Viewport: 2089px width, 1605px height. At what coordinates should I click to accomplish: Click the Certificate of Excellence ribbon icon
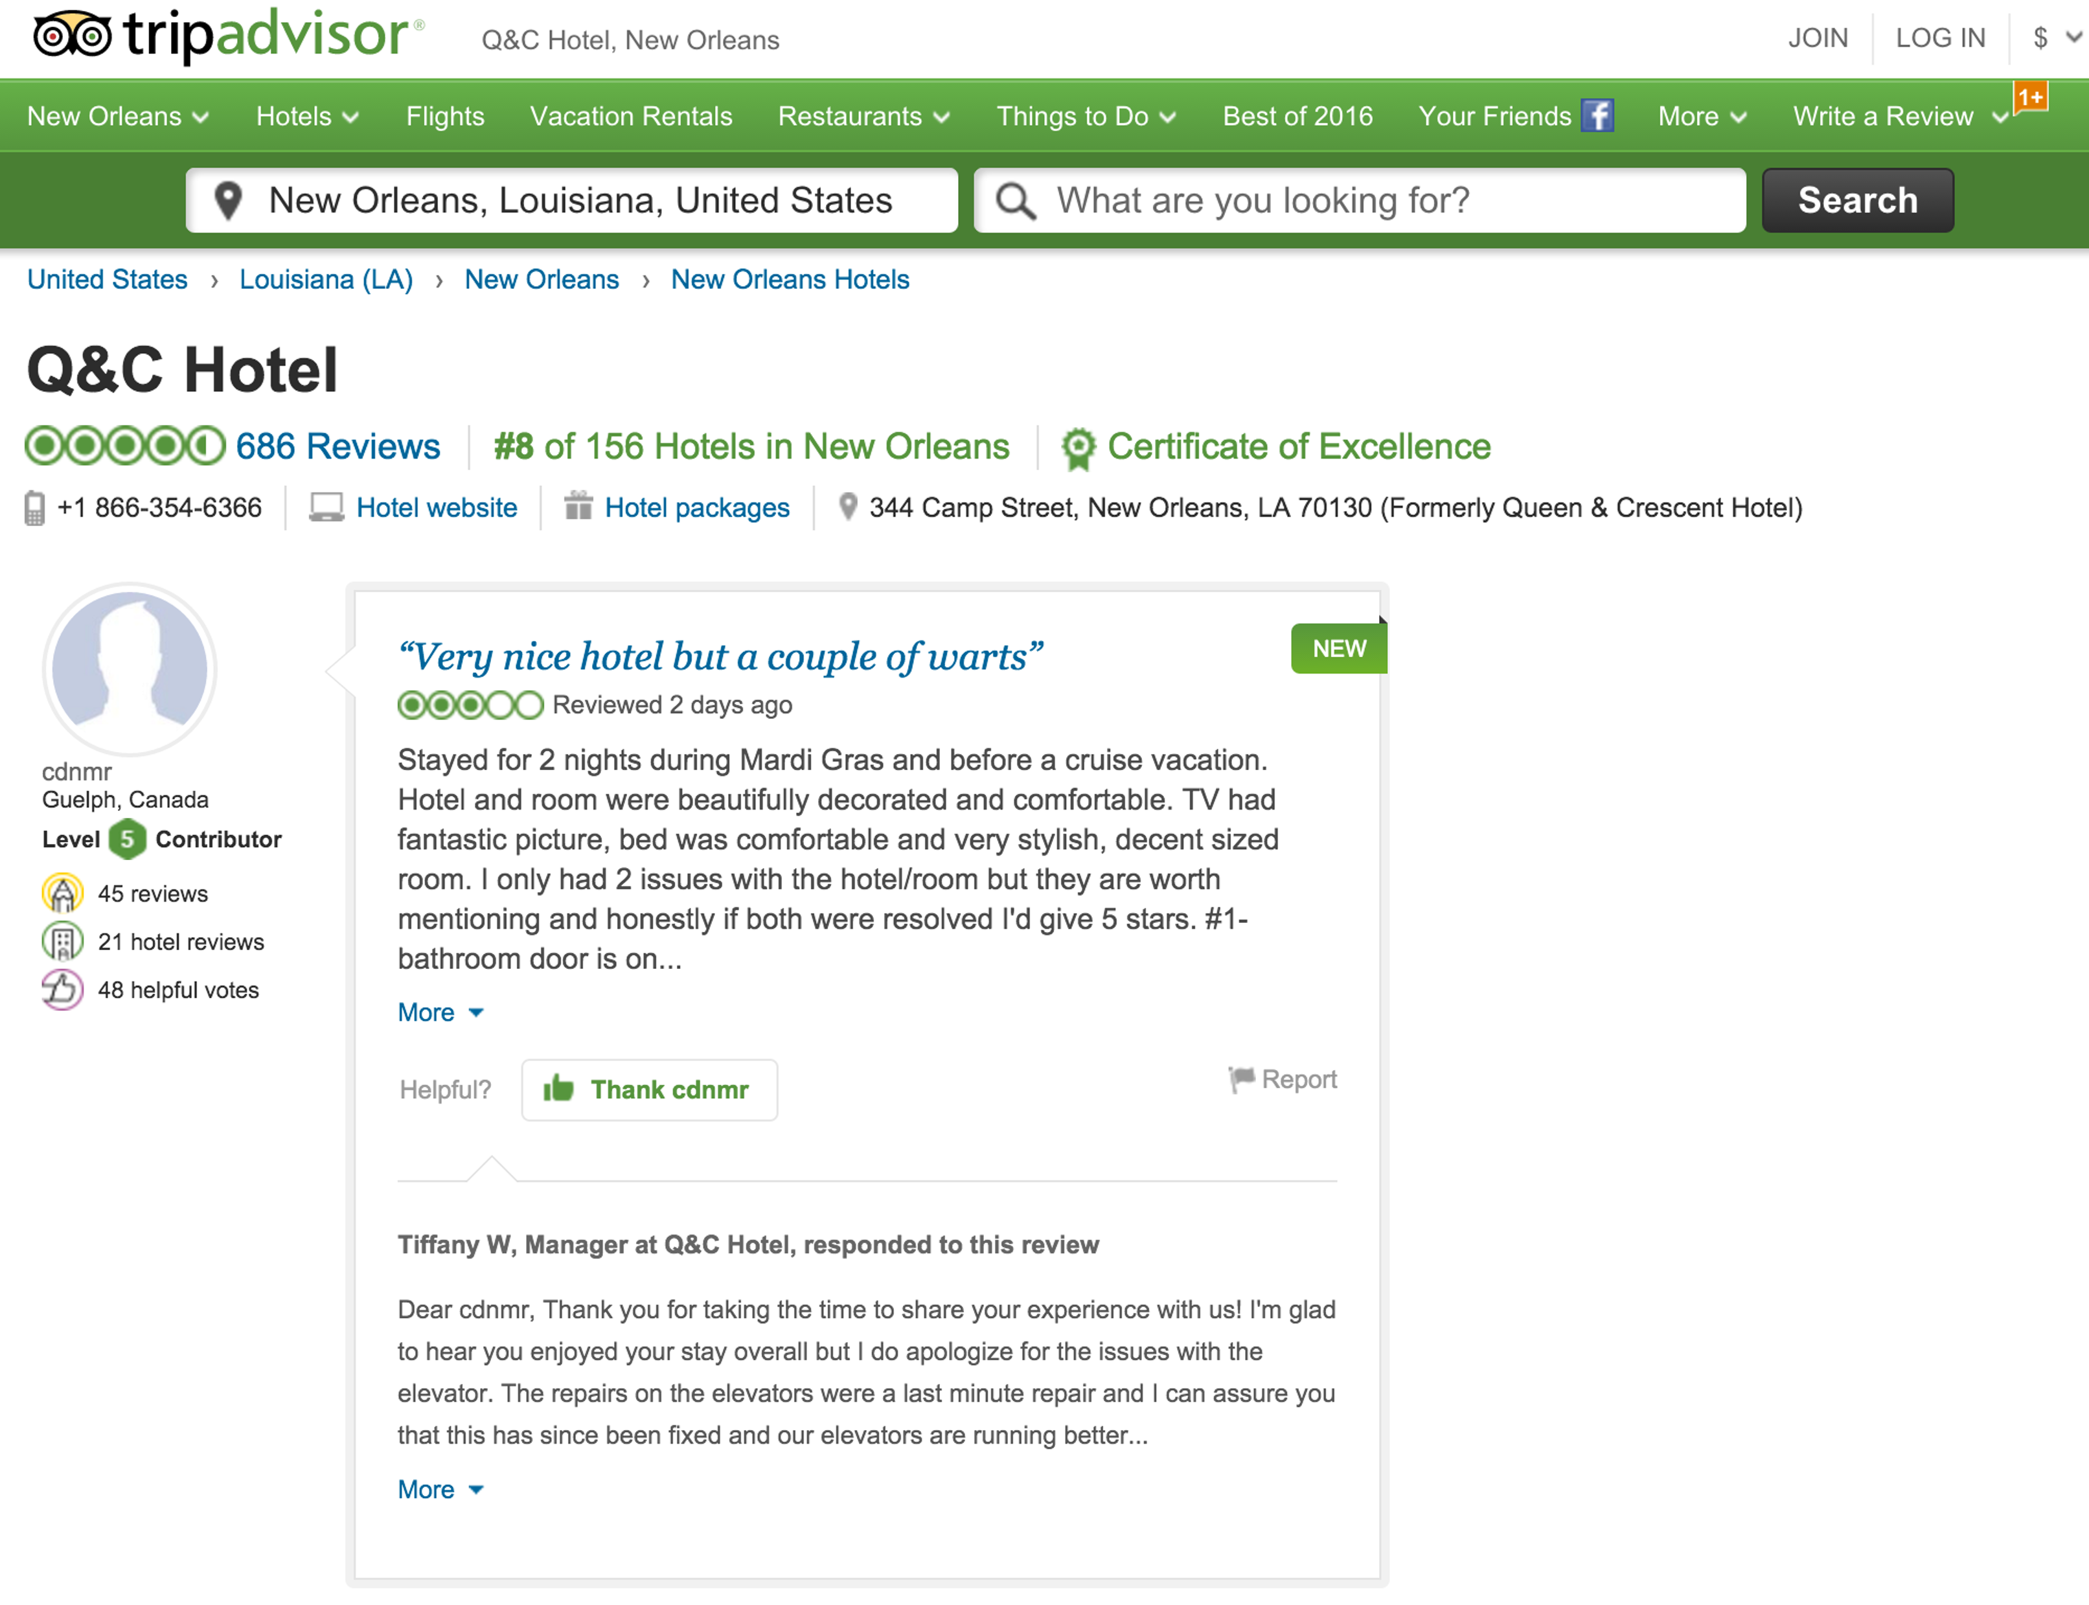1079,448
